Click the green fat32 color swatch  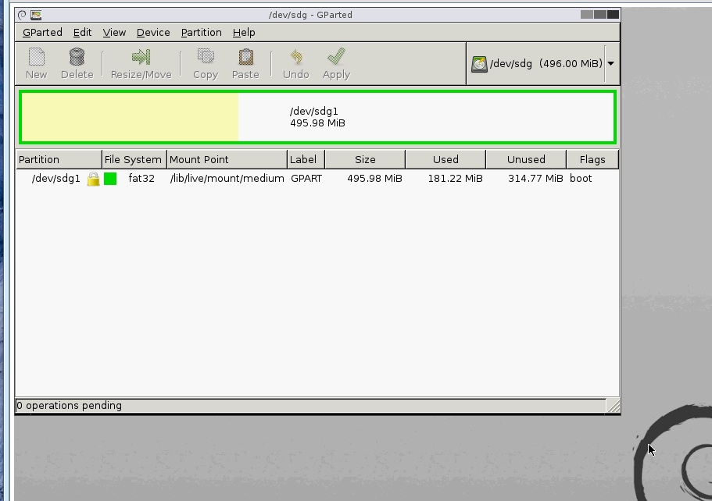110,179
